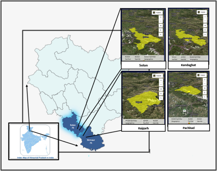Zoom out on the Pachhad map
The image size is (217, 171).
pyautogui.click(x=205, y=84)
